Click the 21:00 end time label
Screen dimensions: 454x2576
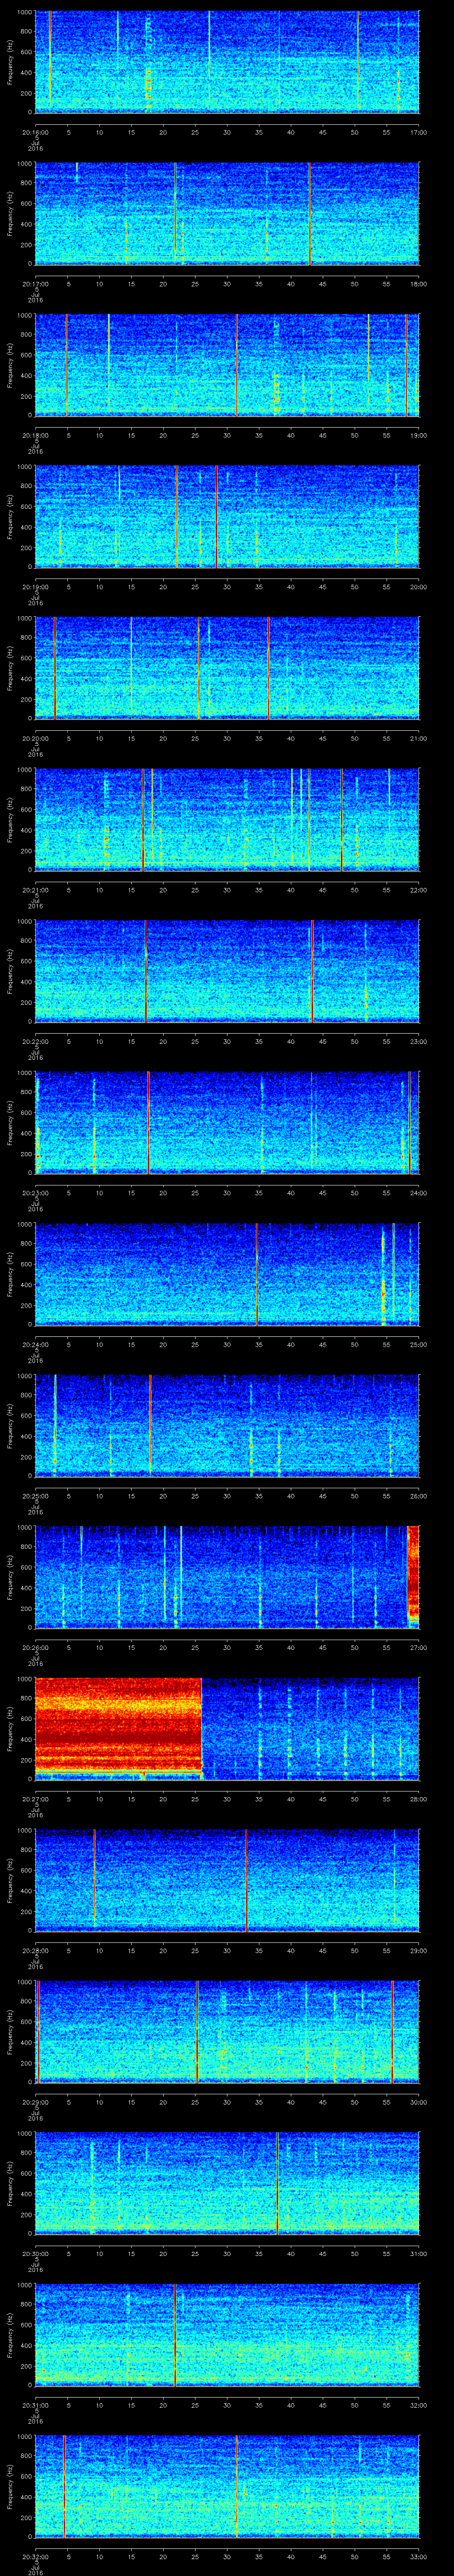pos(418,738)
